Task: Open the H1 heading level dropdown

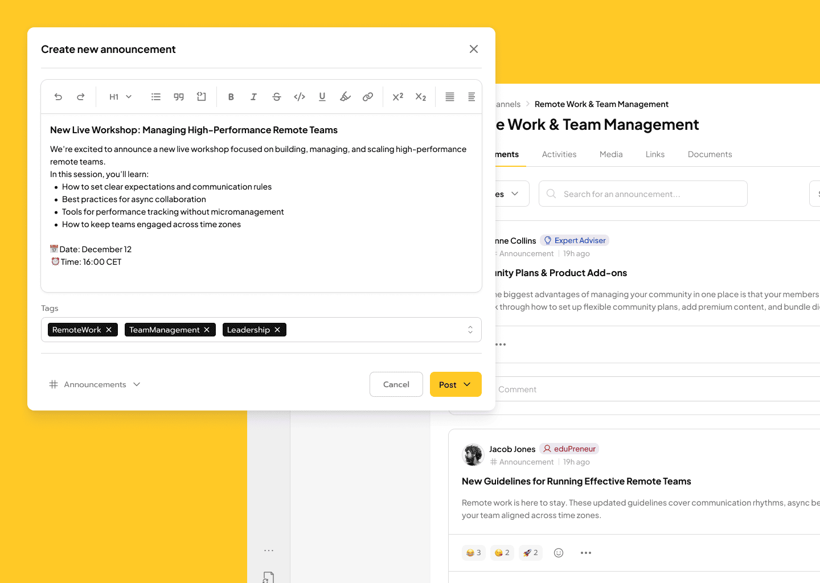Action: 121,97
